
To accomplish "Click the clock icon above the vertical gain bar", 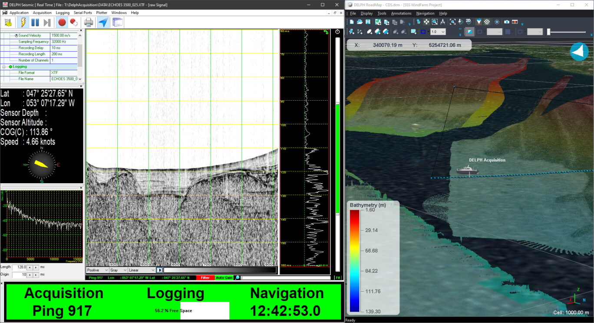I will tap(338, 32).
